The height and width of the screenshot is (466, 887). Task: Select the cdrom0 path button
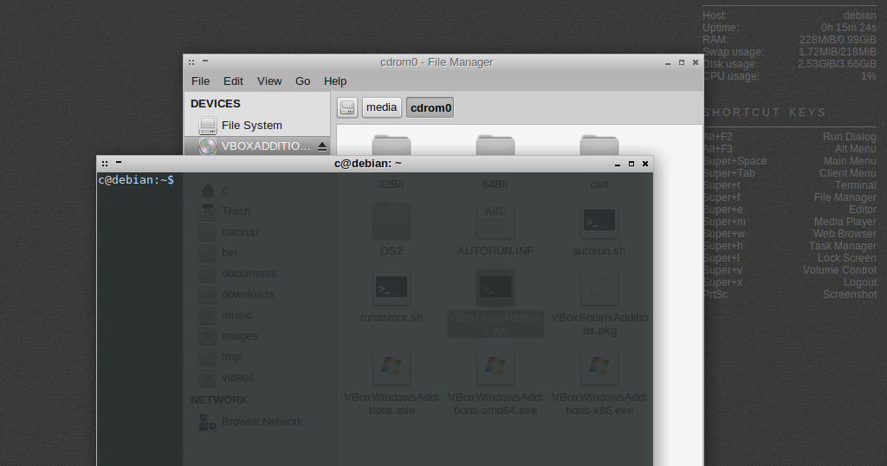coord(431,107)
